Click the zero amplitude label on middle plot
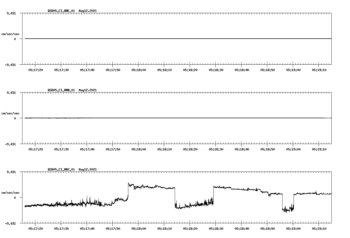 click(x=15, y=119)
